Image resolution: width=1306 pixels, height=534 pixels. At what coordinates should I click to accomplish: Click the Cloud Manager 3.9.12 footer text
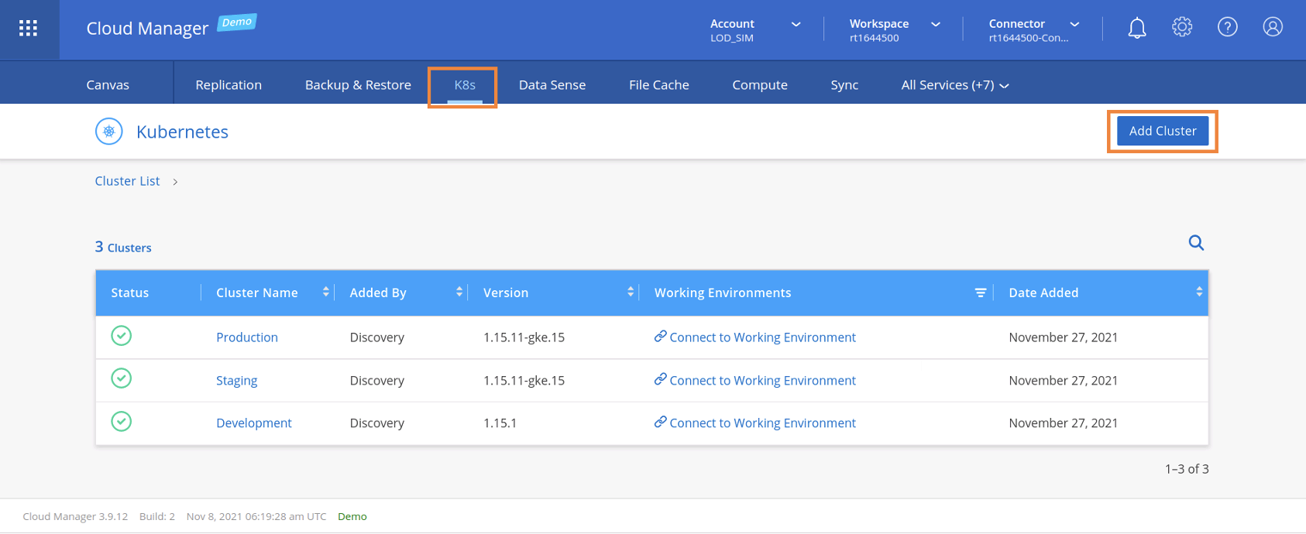[75, 516]
